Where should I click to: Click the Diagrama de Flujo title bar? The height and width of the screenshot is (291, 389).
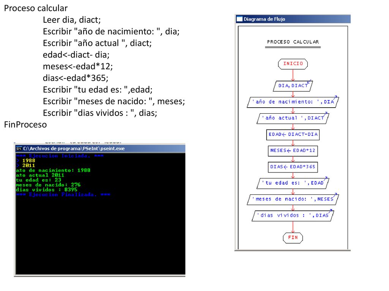click(x=293, y=19)
